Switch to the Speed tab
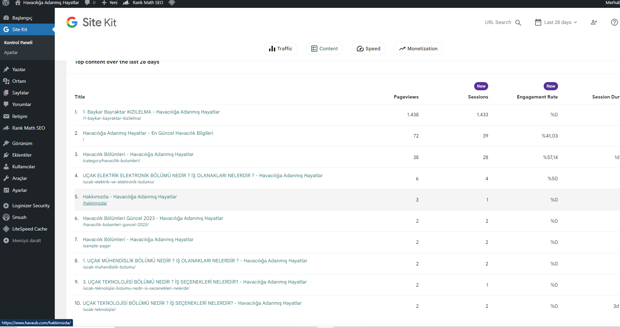620x328 pixels. (x=368, y=49)
